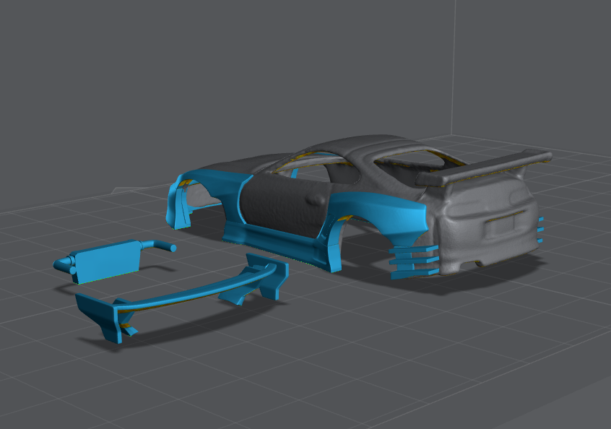Click empty grid floor to deselect

pos(361,361)
